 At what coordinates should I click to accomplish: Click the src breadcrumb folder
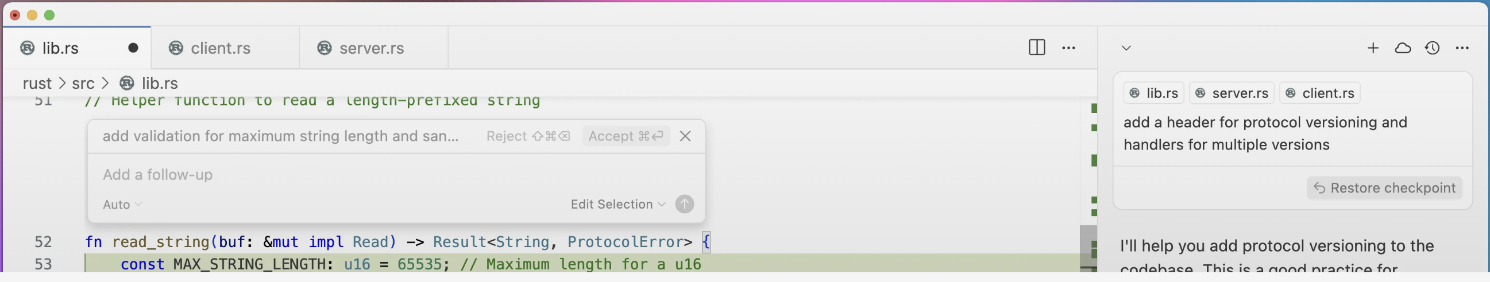pos(83,83)
